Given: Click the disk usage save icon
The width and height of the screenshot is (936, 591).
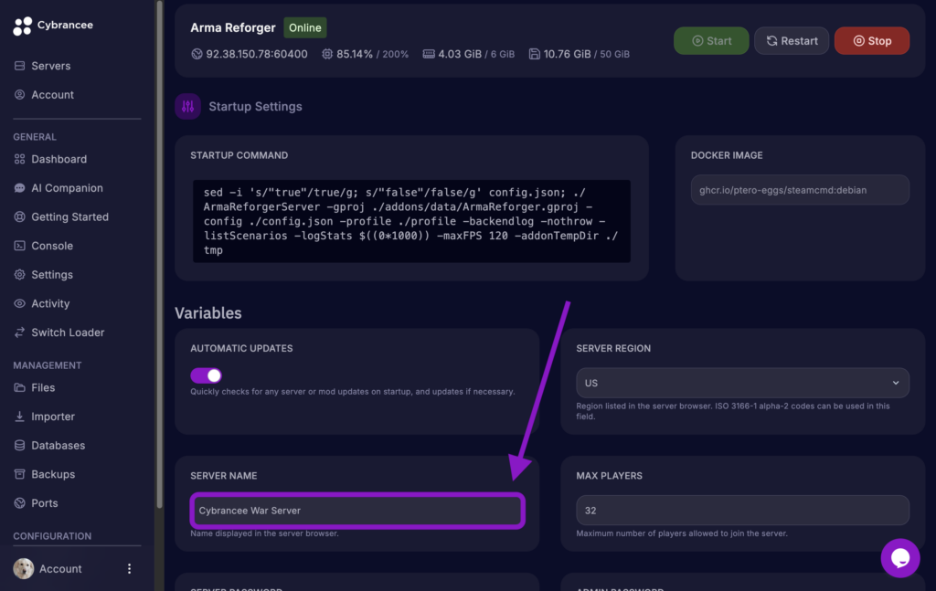Looking at the screenshot, I should [534, 54].
